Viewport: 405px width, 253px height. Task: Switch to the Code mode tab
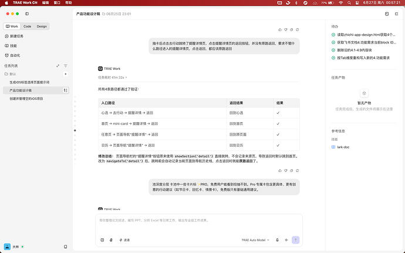tap(27, 26)
